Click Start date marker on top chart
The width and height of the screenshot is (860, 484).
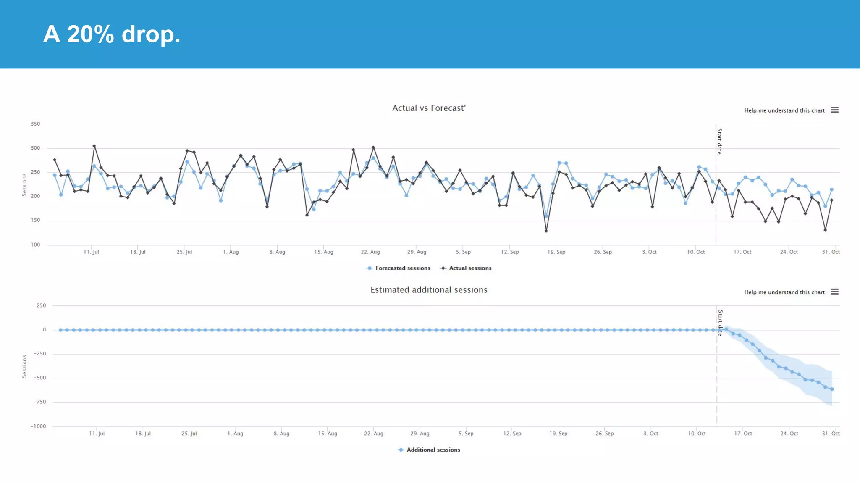(719, 141)
